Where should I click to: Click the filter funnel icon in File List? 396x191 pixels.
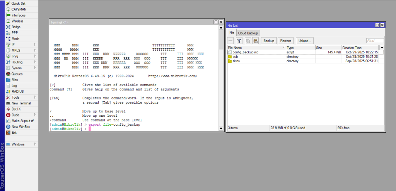239,41
